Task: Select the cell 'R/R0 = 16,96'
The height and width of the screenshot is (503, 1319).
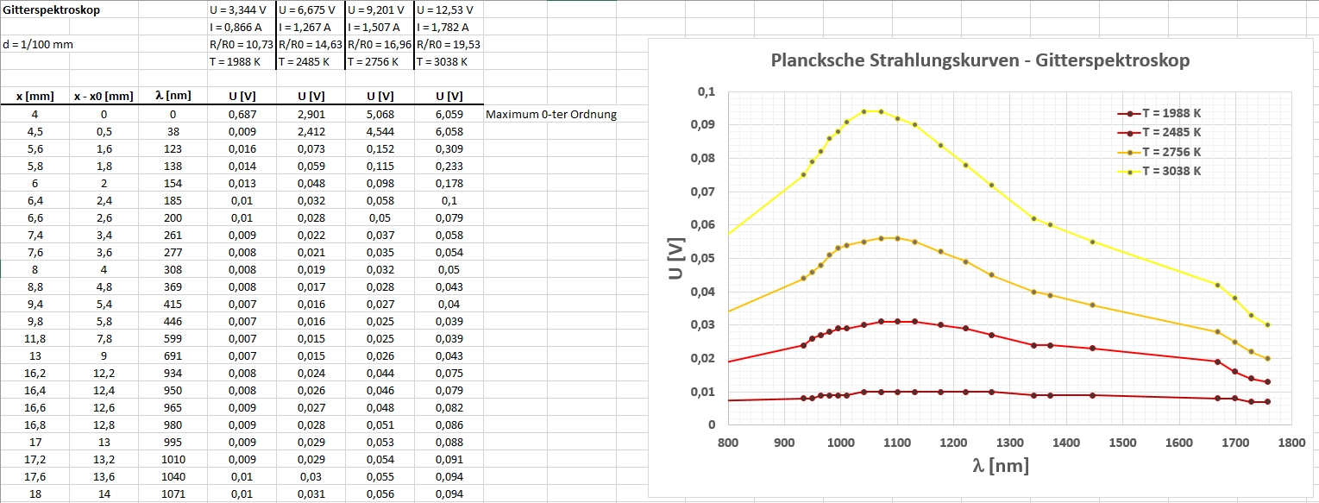Action: click(380, 44)
